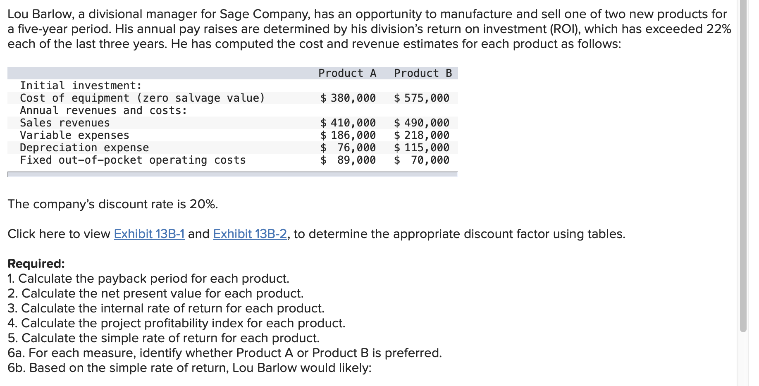Click the Initial investment table label
Viewport: 759px width, 386px height.
click(x=81, y=86)
